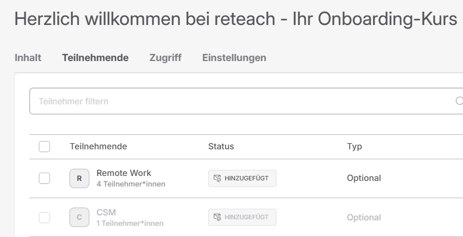Click the mail icon in Remote Work status badge

point(217,178)
